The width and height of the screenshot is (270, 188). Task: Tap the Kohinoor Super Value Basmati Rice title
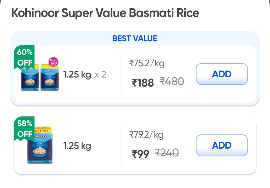pos(105,13)
